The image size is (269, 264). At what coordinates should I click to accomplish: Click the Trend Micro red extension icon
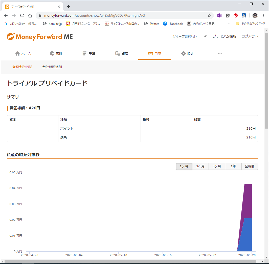(x=236, y=15)
